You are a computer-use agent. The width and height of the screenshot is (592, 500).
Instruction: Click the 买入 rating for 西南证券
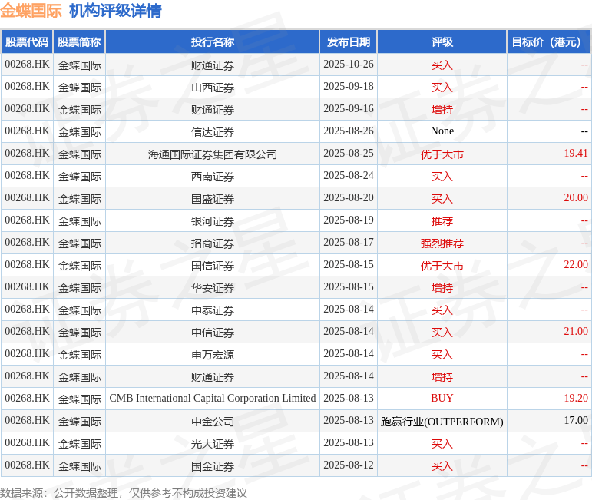(442, 177)
